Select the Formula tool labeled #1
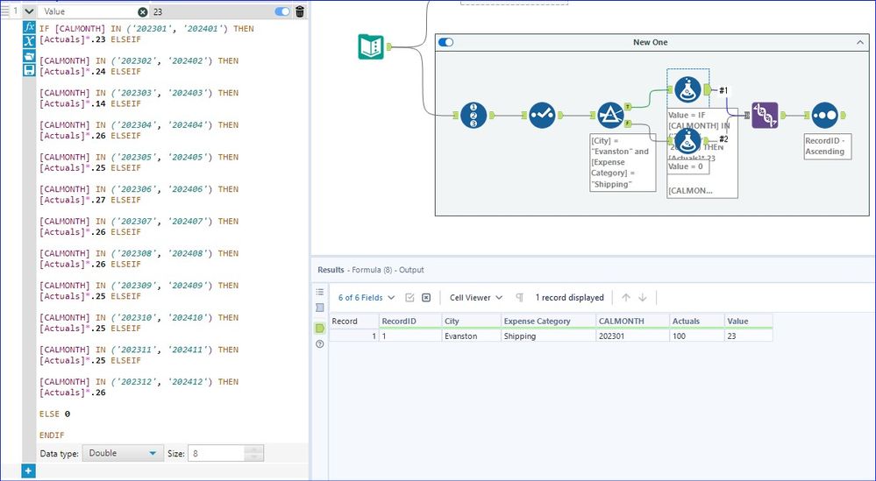 point(687,89)
